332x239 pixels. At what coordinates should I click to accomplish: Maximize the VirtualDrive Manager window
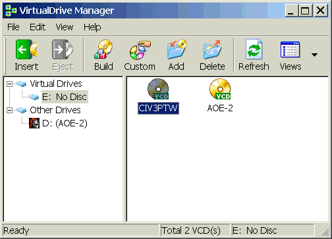coord(305,11)
